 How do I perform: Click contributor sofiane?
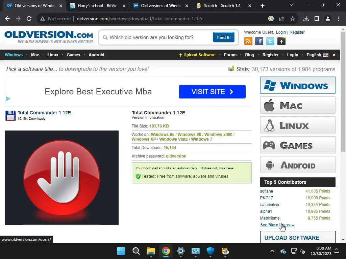click(x=266, y=191)
